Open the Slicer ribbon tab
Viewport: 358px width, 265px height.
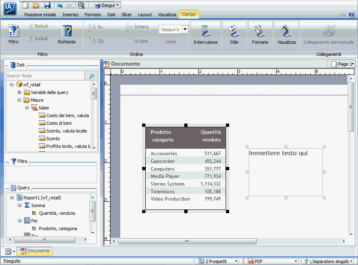(126, 15)
